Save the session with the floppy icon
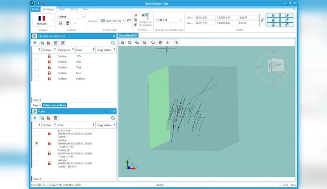The width and height of the screenshot is (327, 189). 61,23
